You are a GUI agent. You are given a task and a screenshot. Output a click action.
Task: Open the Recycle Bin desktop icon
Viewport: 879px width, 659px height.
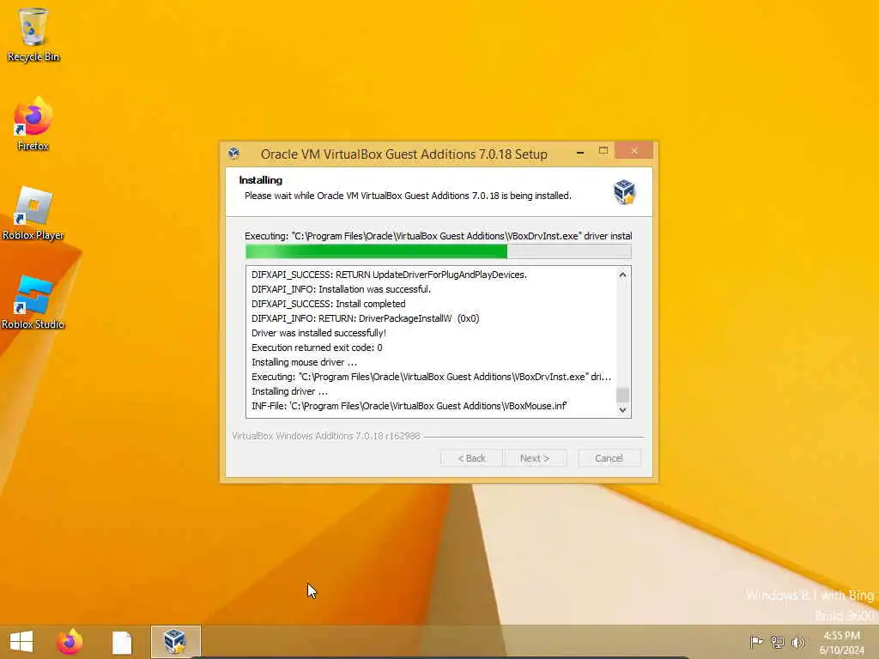[33, 34]
